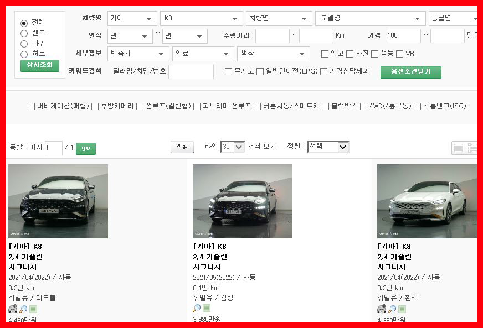Open the 등급명 dropdown
Viewport: 483px width, 328px height.
coord(453,18)
